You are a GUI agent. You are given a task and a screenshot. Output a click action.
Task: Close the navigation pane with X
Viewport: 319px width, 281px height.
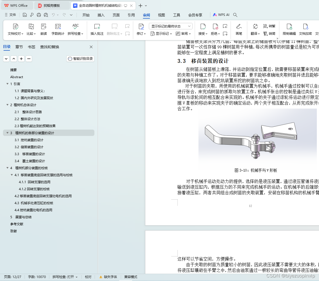click(x=91, y=47)
